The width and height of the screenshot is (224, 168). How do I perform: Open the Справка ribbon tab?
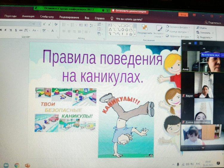pyautogui.click(x=99, y=18)
